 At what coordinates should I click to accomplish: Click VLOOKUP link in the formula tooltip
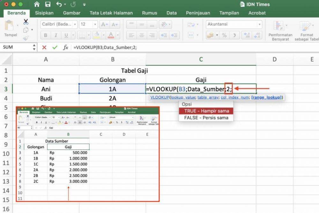(x=160, y=97)
